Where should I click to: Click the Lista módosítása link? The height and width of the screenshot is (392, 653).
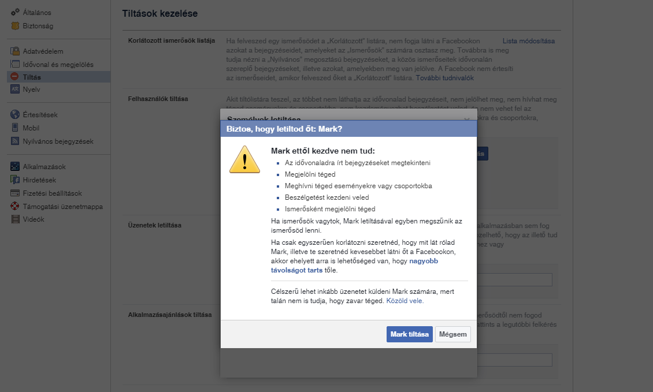pos(529,41)
